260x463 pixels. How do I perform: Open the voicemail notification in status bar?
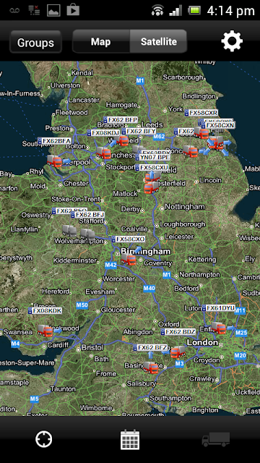[14, 10]
